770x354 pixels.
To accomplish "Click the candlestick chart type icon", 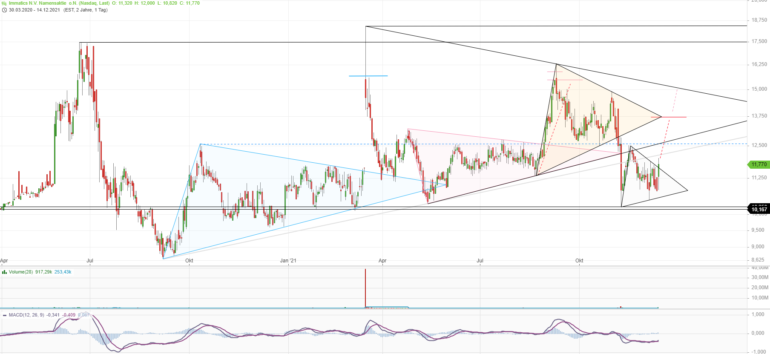I will point(4,3).
